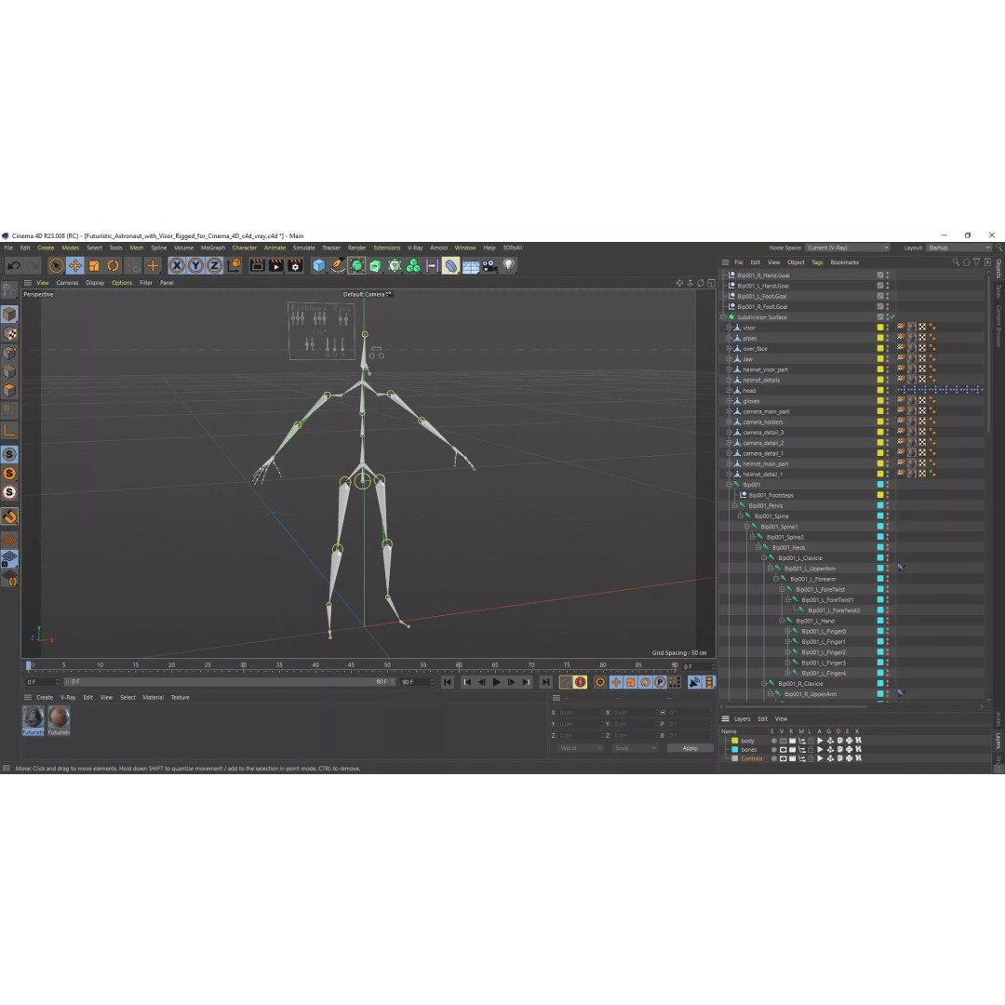Toggle X-axis lock

click(177, 265)
